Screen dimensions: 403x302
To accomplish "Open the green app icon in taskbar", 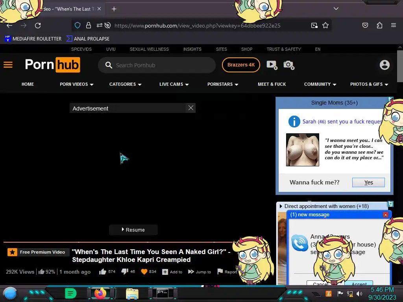I will (71, 293).
